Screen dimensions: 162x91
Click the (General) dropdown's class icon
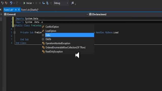click(x=5, y=14)
